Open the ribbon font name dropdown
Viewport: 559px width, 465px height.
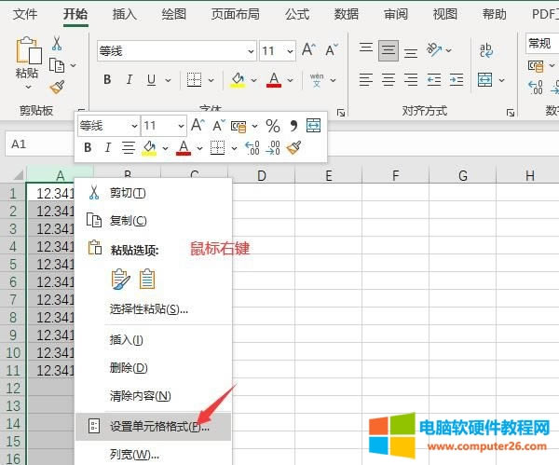click(251, 51)
